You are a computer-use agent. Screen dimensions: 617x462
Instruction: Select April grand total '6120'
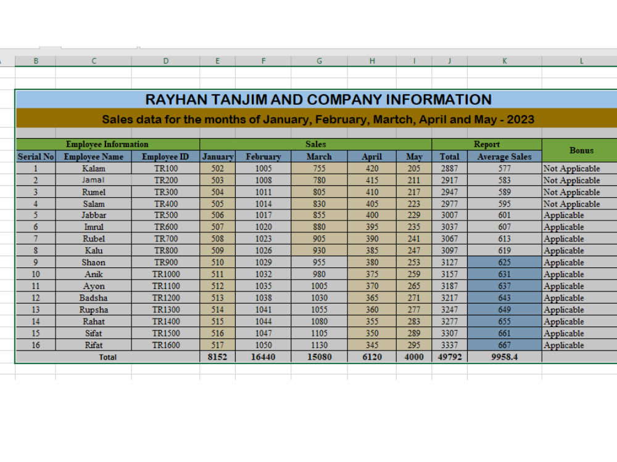[372, 357]
